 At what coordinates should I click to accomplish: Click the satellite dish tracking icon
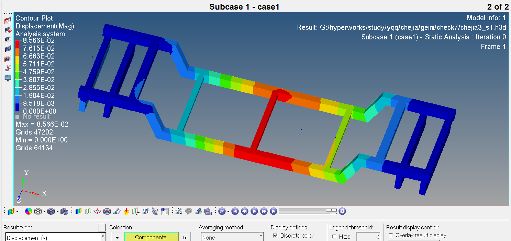[x=155, y=212]
